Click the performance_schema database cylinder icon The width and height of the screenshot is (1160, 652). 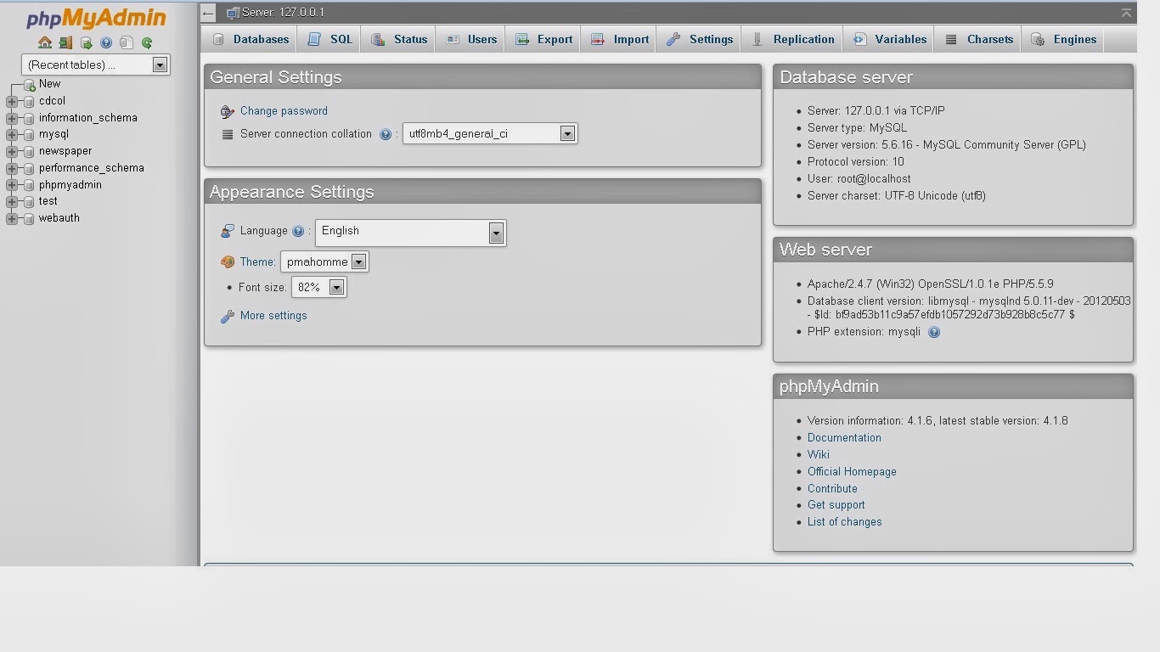(x=30, y=168)
